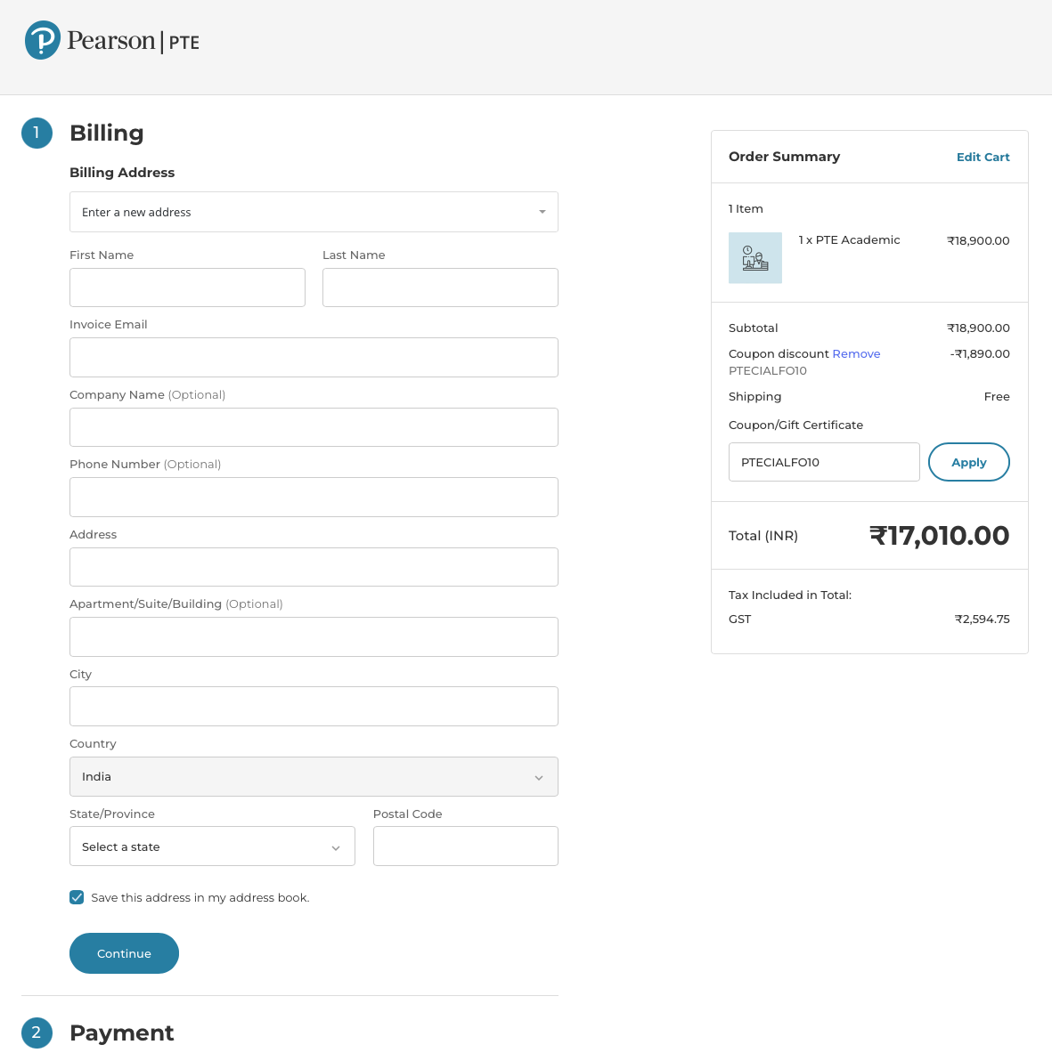Click the Shipping 'Free' value
The height and width of the screenshot is (1061, 1052).
click(x=997, y=396)
